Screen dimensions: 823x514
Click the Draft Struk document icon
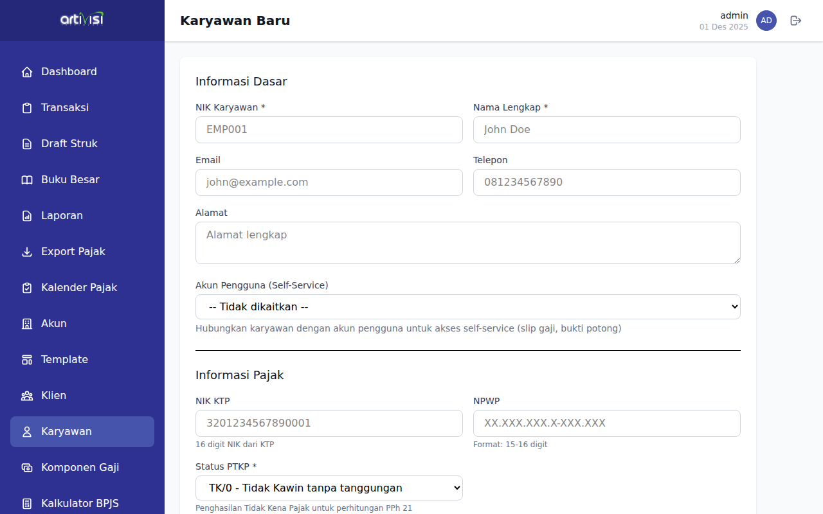tap(27, 144)
